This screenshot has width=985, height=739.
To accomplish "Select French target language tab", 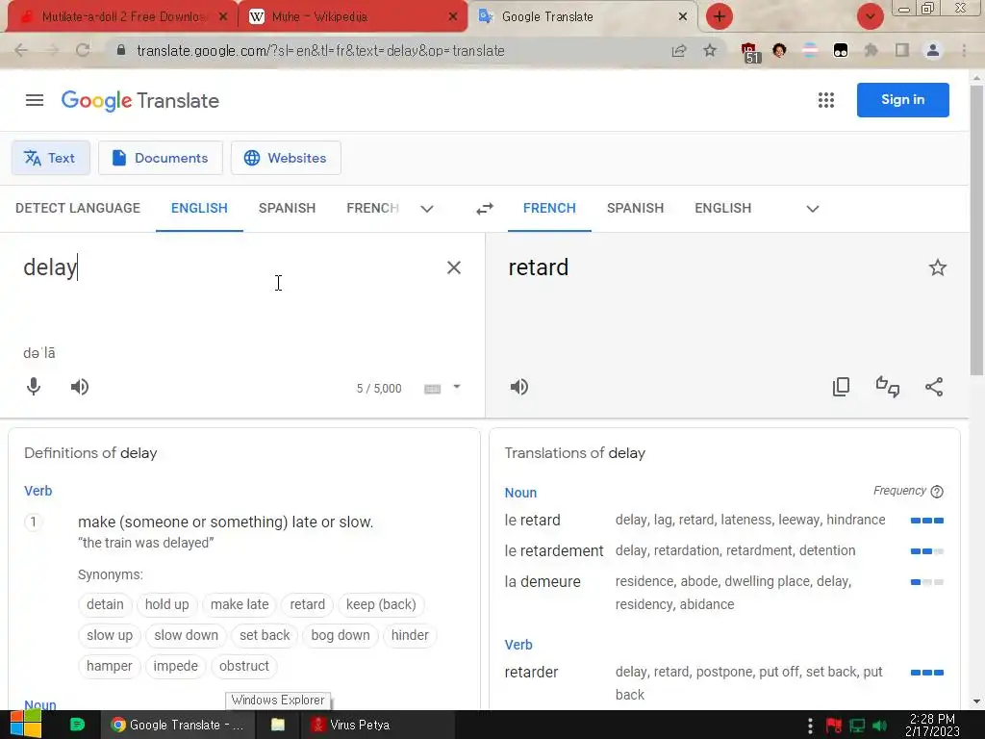I will coord(549,208).
